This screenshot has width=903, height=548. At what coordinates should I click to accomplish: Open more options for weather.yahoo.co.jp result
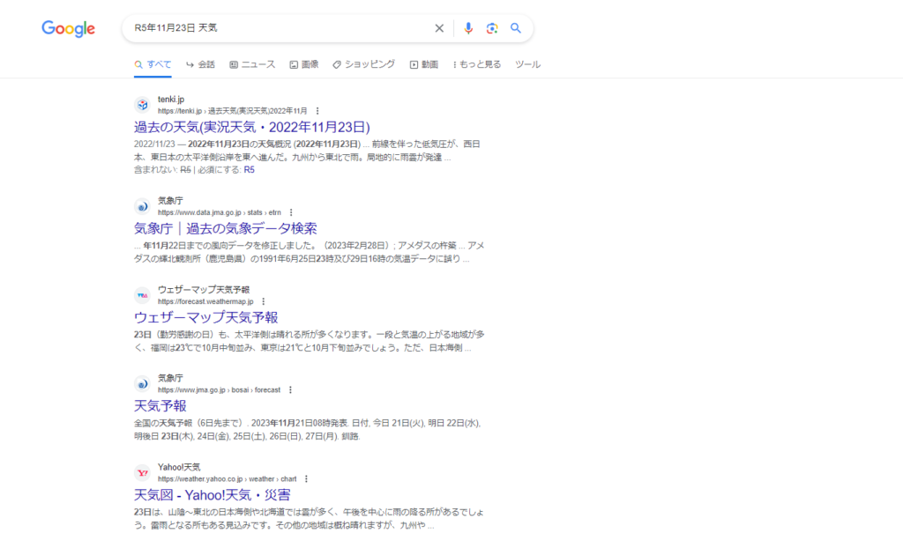(x=306, y=479)
